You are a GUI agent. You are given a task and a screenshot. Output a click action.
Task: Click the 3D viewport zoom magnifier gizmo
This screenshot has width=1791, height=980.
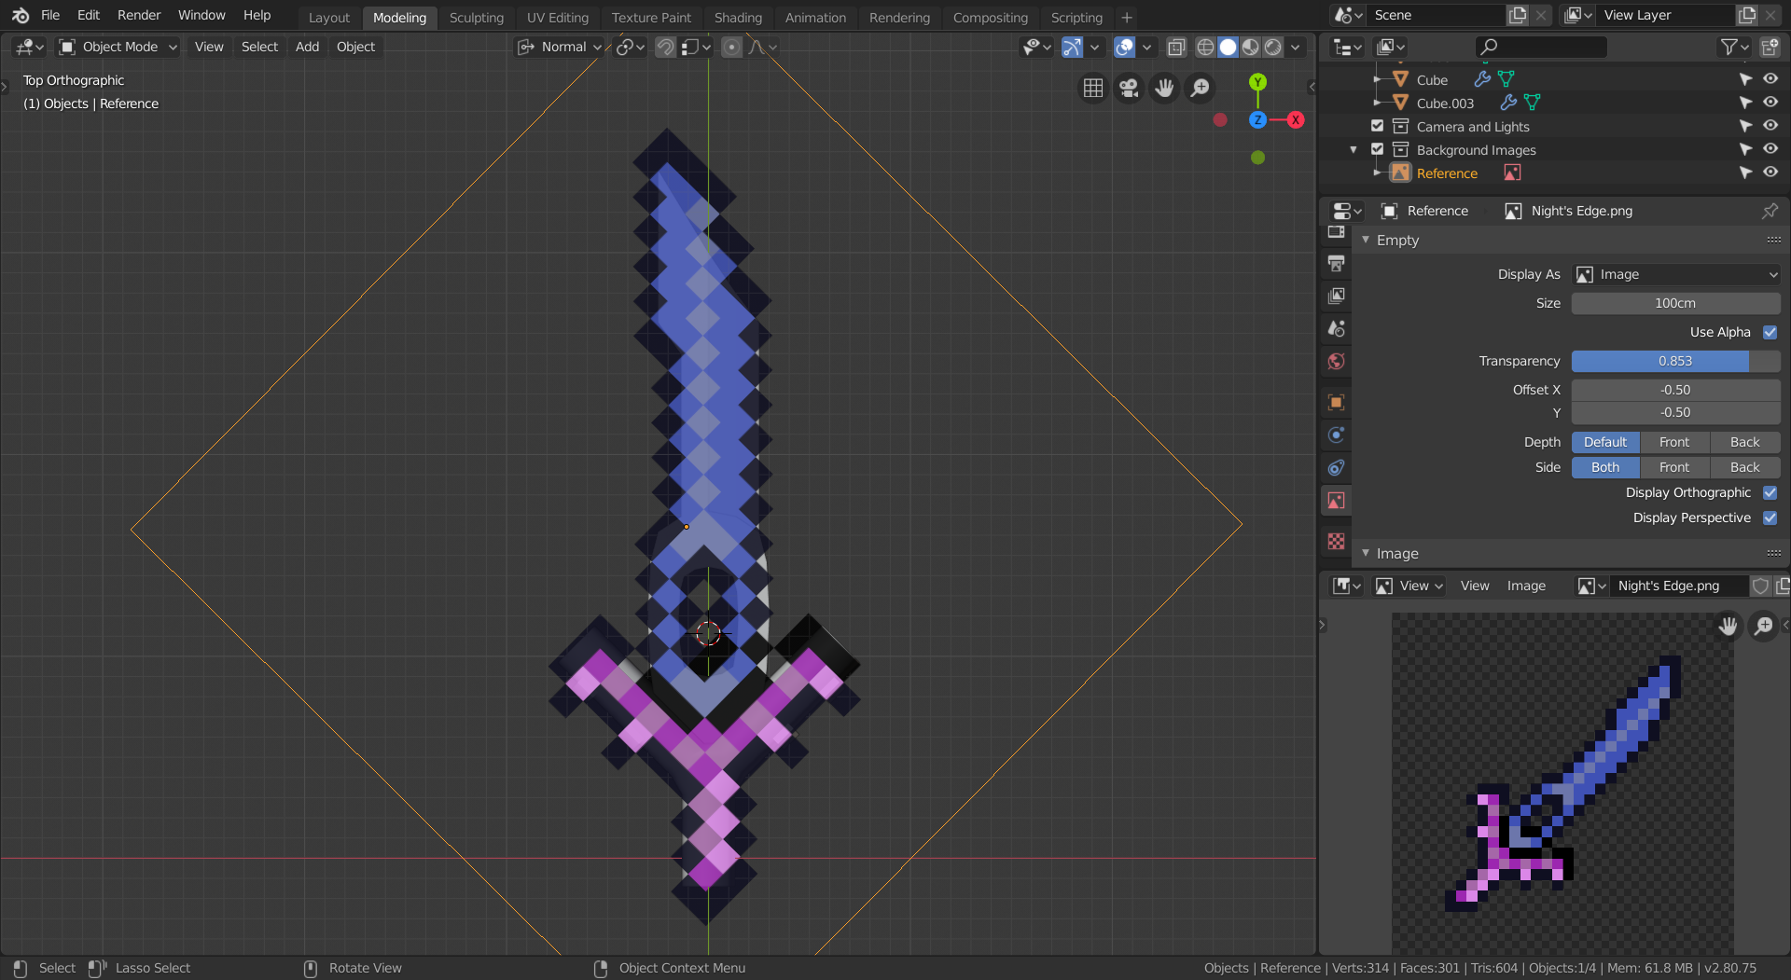click(1201, 88)
